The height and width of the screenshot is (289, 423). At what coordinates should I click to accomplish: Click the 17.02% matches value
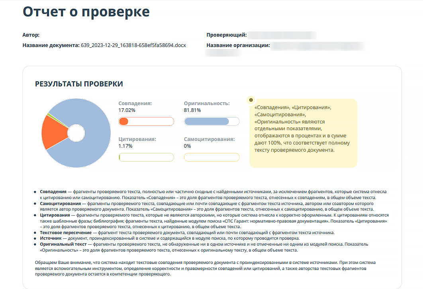[127, 110]
